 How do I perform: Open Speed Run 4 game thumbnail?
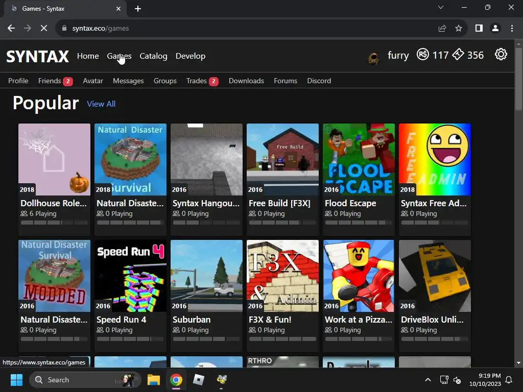(130, 276)
